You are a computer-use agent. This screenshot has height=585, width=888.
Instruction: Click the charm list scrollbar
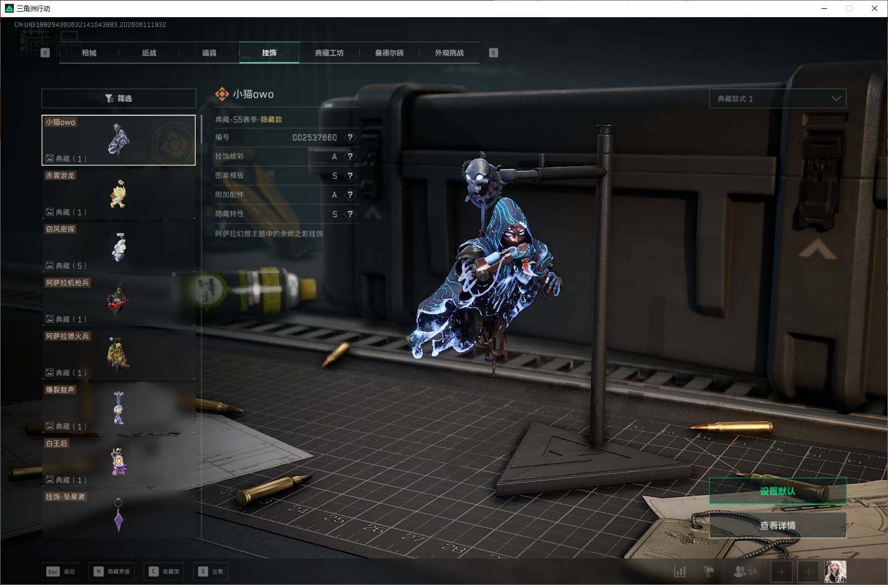tap(201, 129)
